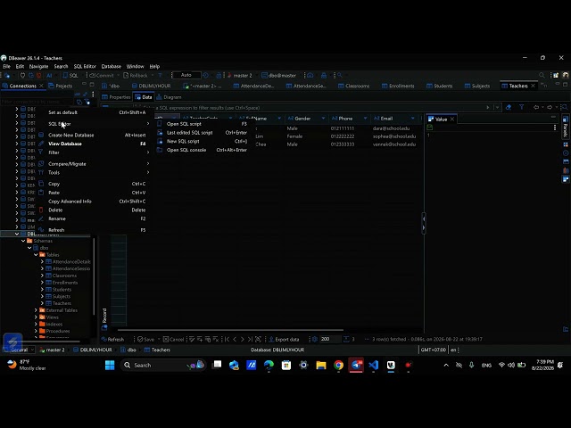Click Save in the results bottom toolbar
571x428 pixels.
(145, 339)
